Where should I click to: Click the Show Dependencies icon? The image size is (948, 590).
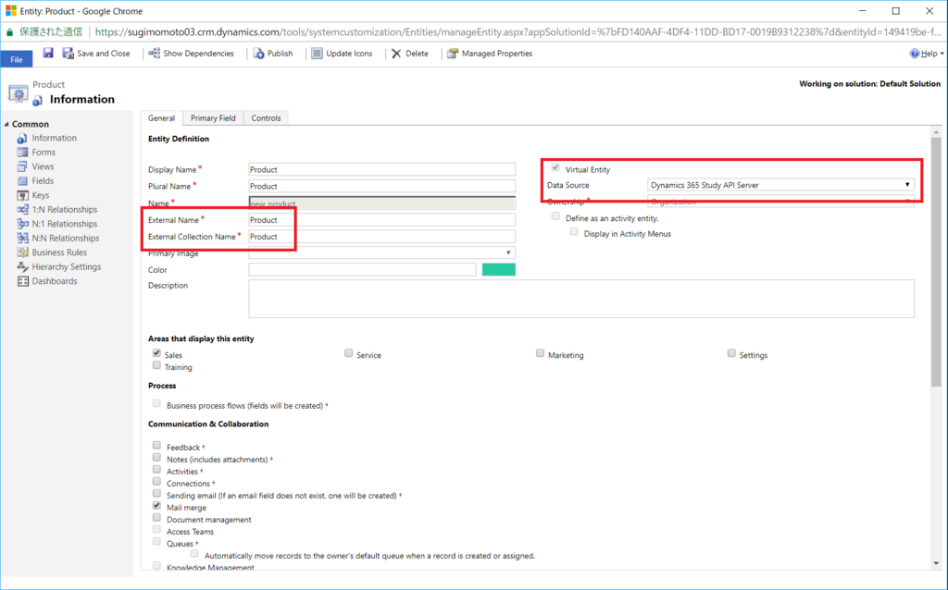(x=155, y=54)
